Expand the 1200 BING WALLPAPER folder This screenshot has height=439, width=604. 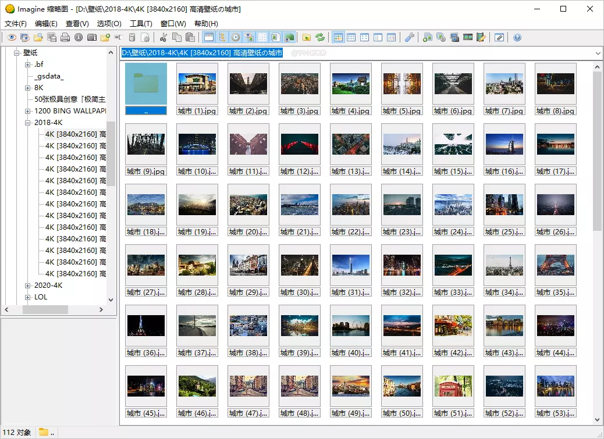(x=27, y=111)
